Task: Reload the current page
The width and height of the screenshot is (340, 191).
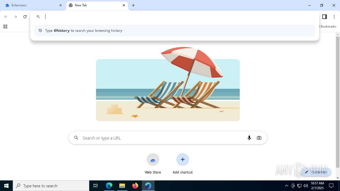Action: [x=25, y=17]
